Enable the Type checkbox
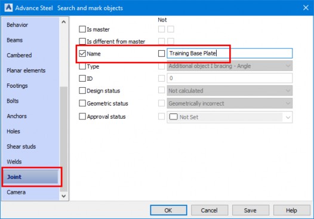Image resolution: width=314 pixels, height=219 pixels. point(82,66)
